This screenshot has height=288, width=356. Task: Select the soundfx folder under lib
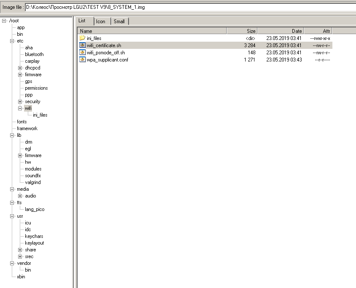[x=33, y=176]
